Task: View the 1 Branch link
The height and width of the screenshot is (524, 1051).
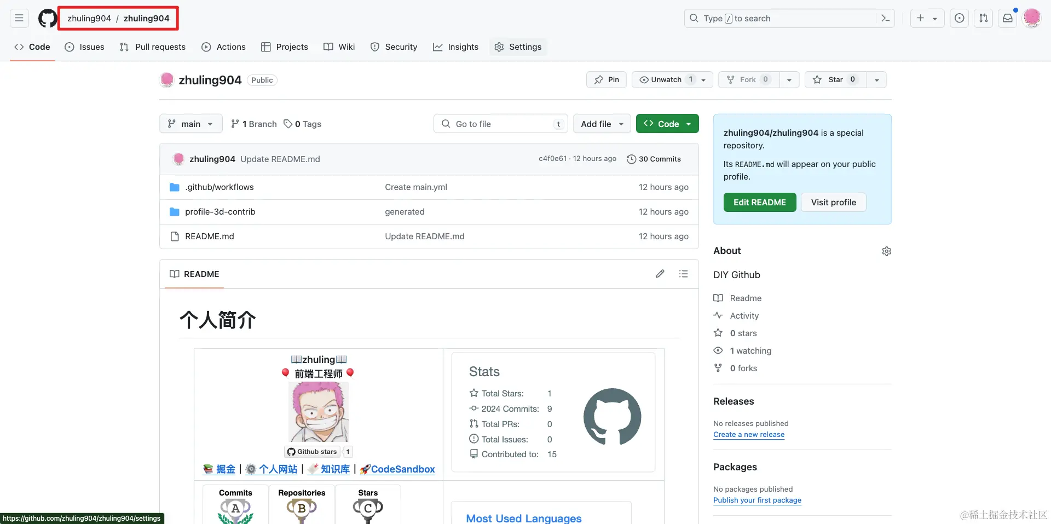Action: pos(254,124)
